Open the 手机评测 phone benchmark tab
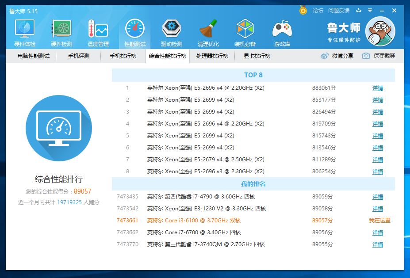Viewport: 410px width, 278px height. pos(78,56)
